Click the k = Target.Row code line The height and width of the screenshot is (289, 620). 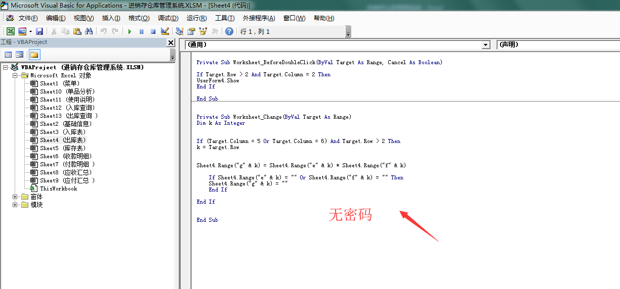(218, 147)
